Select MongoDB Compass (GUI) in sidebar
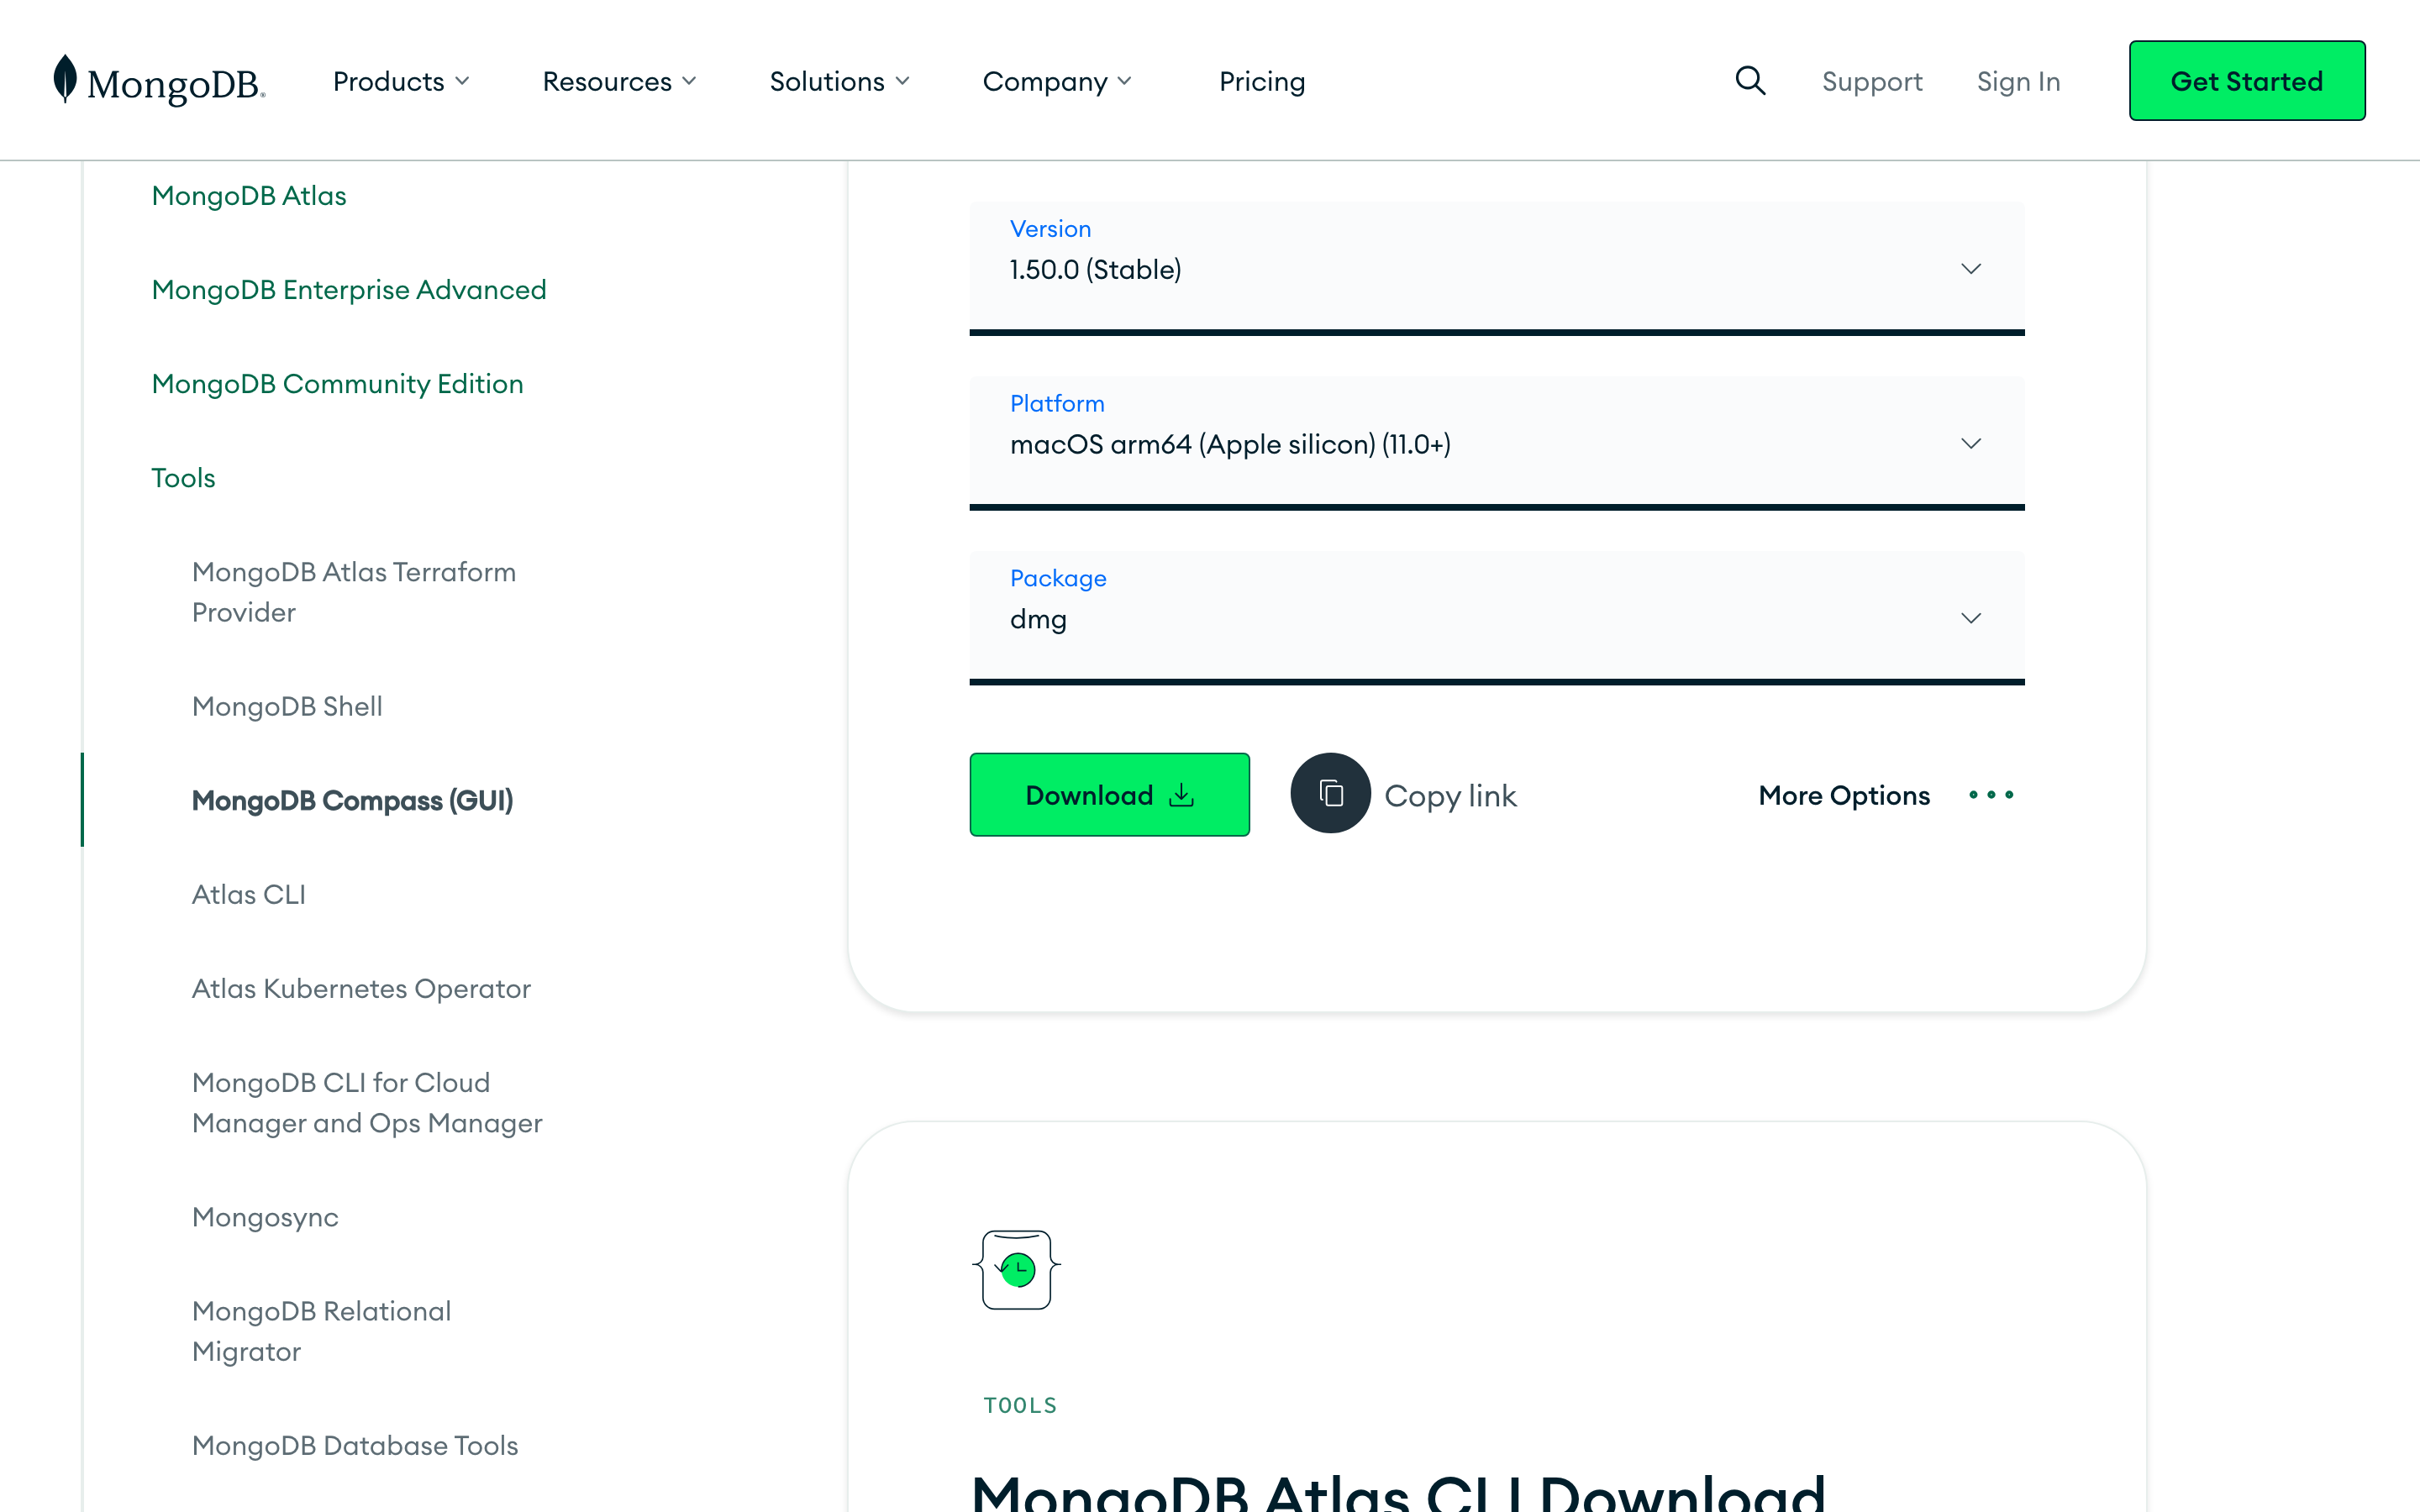The width and height of the screenshot is (2420, 1512). (x=352, y=800)
